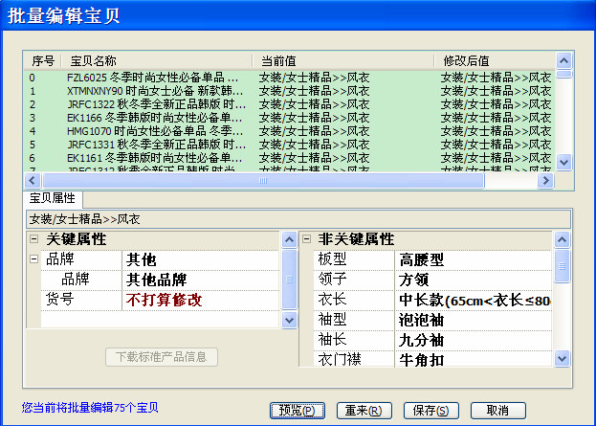Cancel editing with 取消 button
The width and height of the screenshot is (596, 426).
497,410
